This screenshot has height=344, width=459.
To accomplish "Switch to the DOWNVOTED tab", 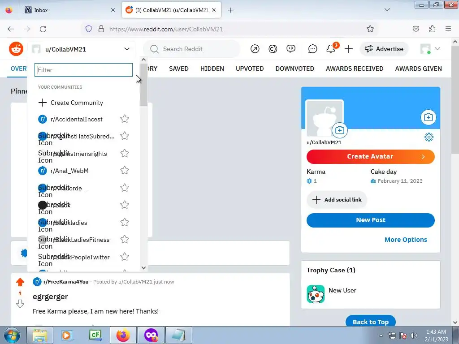I will tap(294, 69).
